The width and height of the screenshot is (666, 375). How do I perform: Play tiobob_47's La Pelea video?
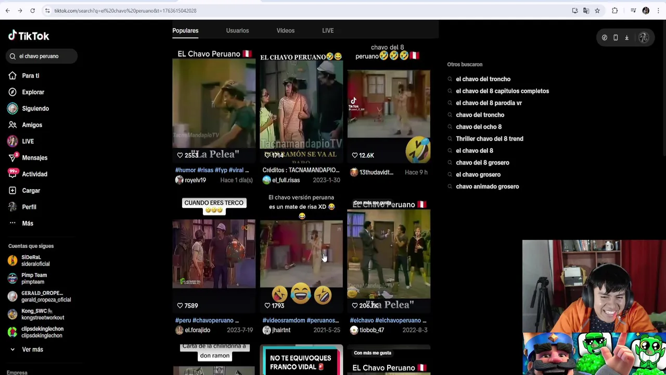click(389, 254)
